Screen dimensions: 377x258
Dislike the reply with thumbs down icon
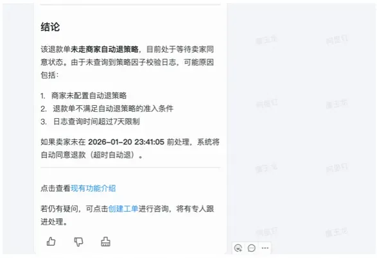pyautogui.click(x=78, y=242)
